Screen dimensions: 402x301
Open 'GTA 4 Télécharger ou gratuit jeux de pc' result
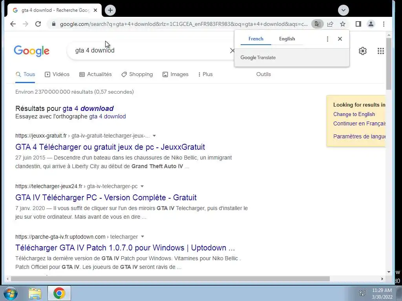coord(110,147)
